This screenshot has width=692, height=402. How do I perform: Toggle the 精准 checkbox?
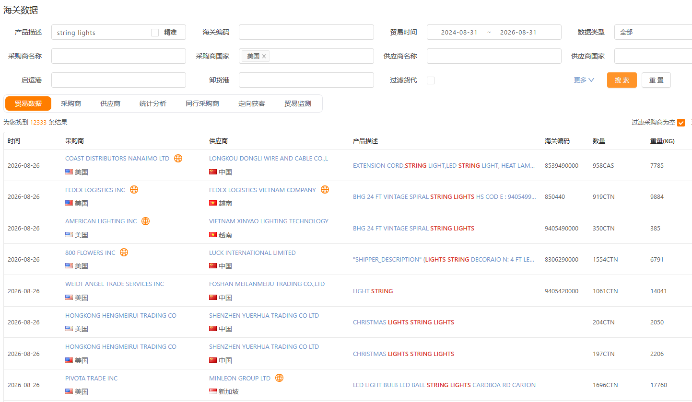click(155, 33)
